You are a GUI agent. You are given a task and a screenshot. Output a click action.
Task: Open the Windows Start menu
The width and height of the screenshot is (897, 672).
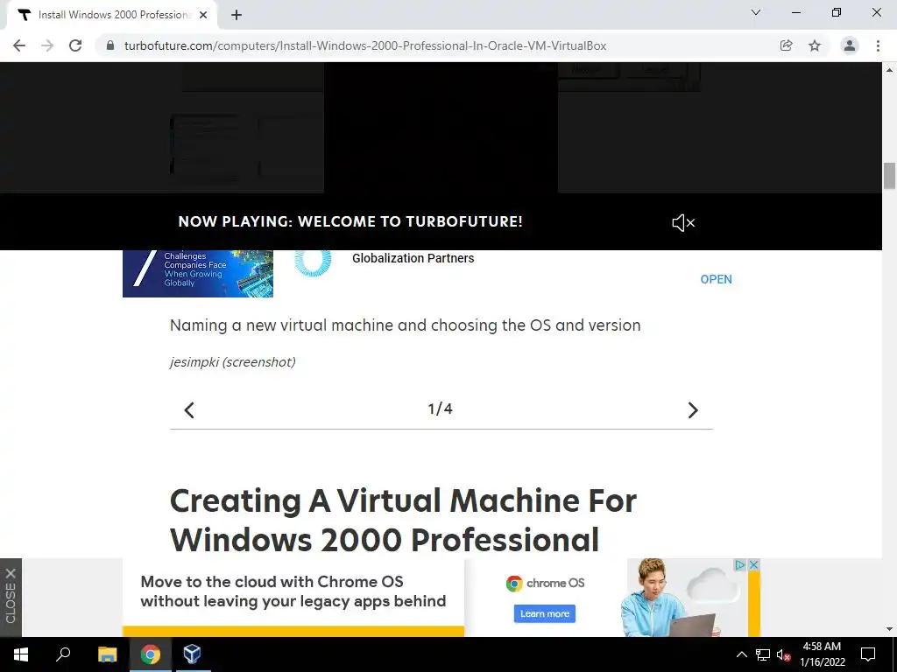point(21,654)
